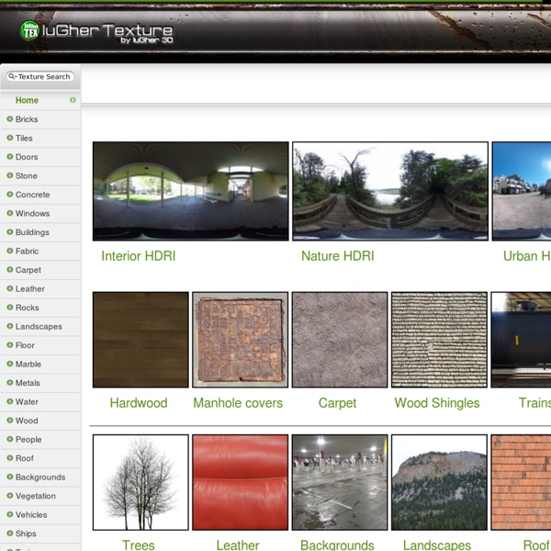Viewport: 551px width, 551px height.
Task: Click the Nature HDRI caption link
Action: [338, 256]
